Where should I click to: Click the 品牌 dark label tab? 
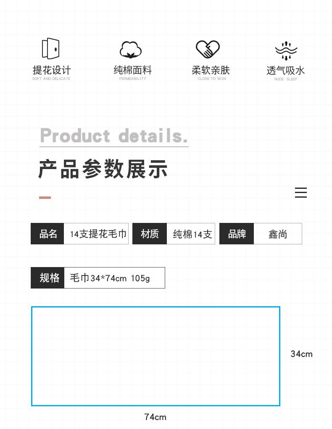click(x=237, y=234)
